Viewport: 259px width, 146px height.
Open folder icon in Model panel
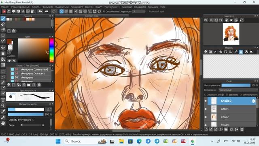click(x=210, y=52)
